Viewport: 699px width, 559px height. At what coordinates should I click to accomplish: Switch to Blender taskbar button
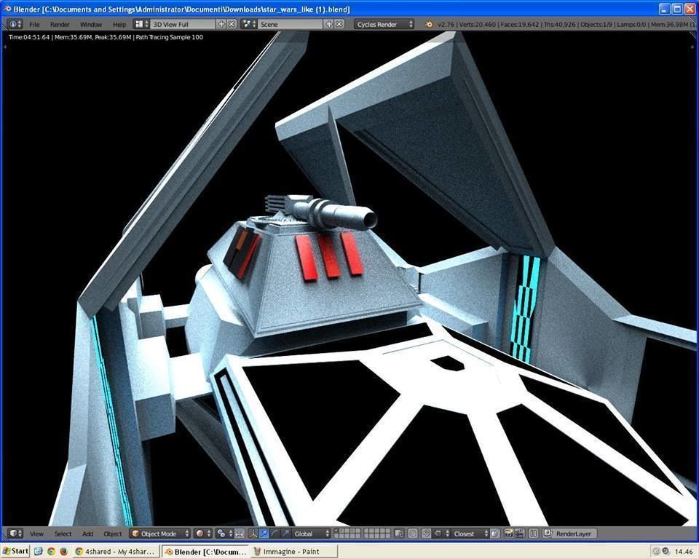[205, 552]
